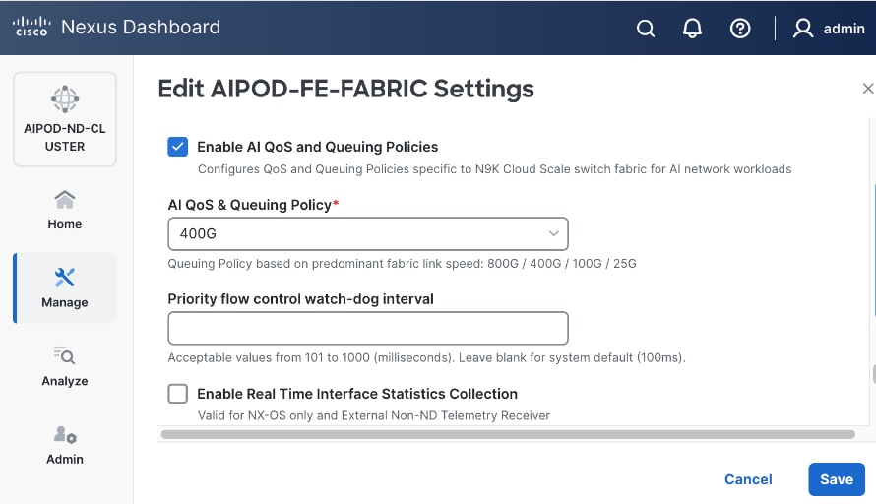
Task: Open the Manage sidebar section
Action: 65,288
